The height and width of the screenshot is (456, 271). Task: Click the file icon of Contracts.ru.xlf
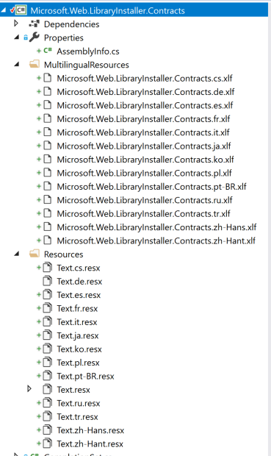coord(47,200)
